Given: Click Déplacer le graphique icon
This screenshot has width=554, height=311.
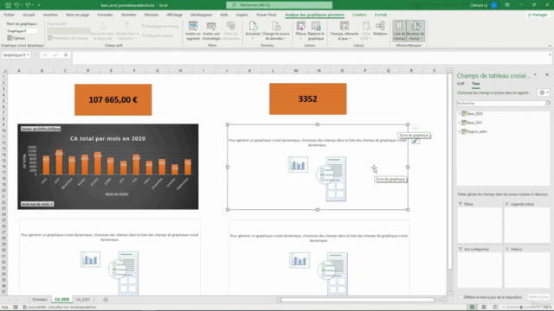Looking at the screenshot, I should point(316,27).
